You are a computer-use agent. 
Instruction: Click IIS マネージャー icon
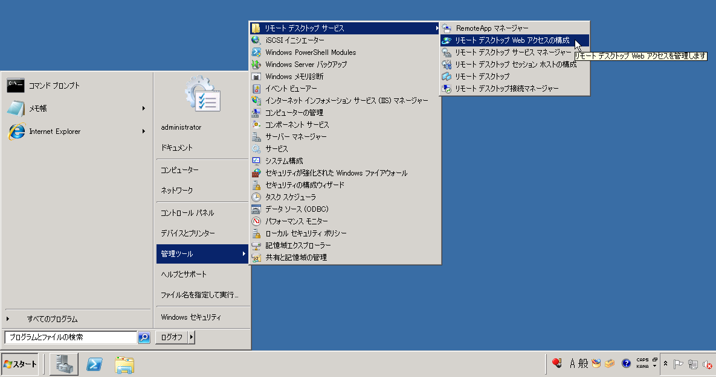tap(256, 101)
